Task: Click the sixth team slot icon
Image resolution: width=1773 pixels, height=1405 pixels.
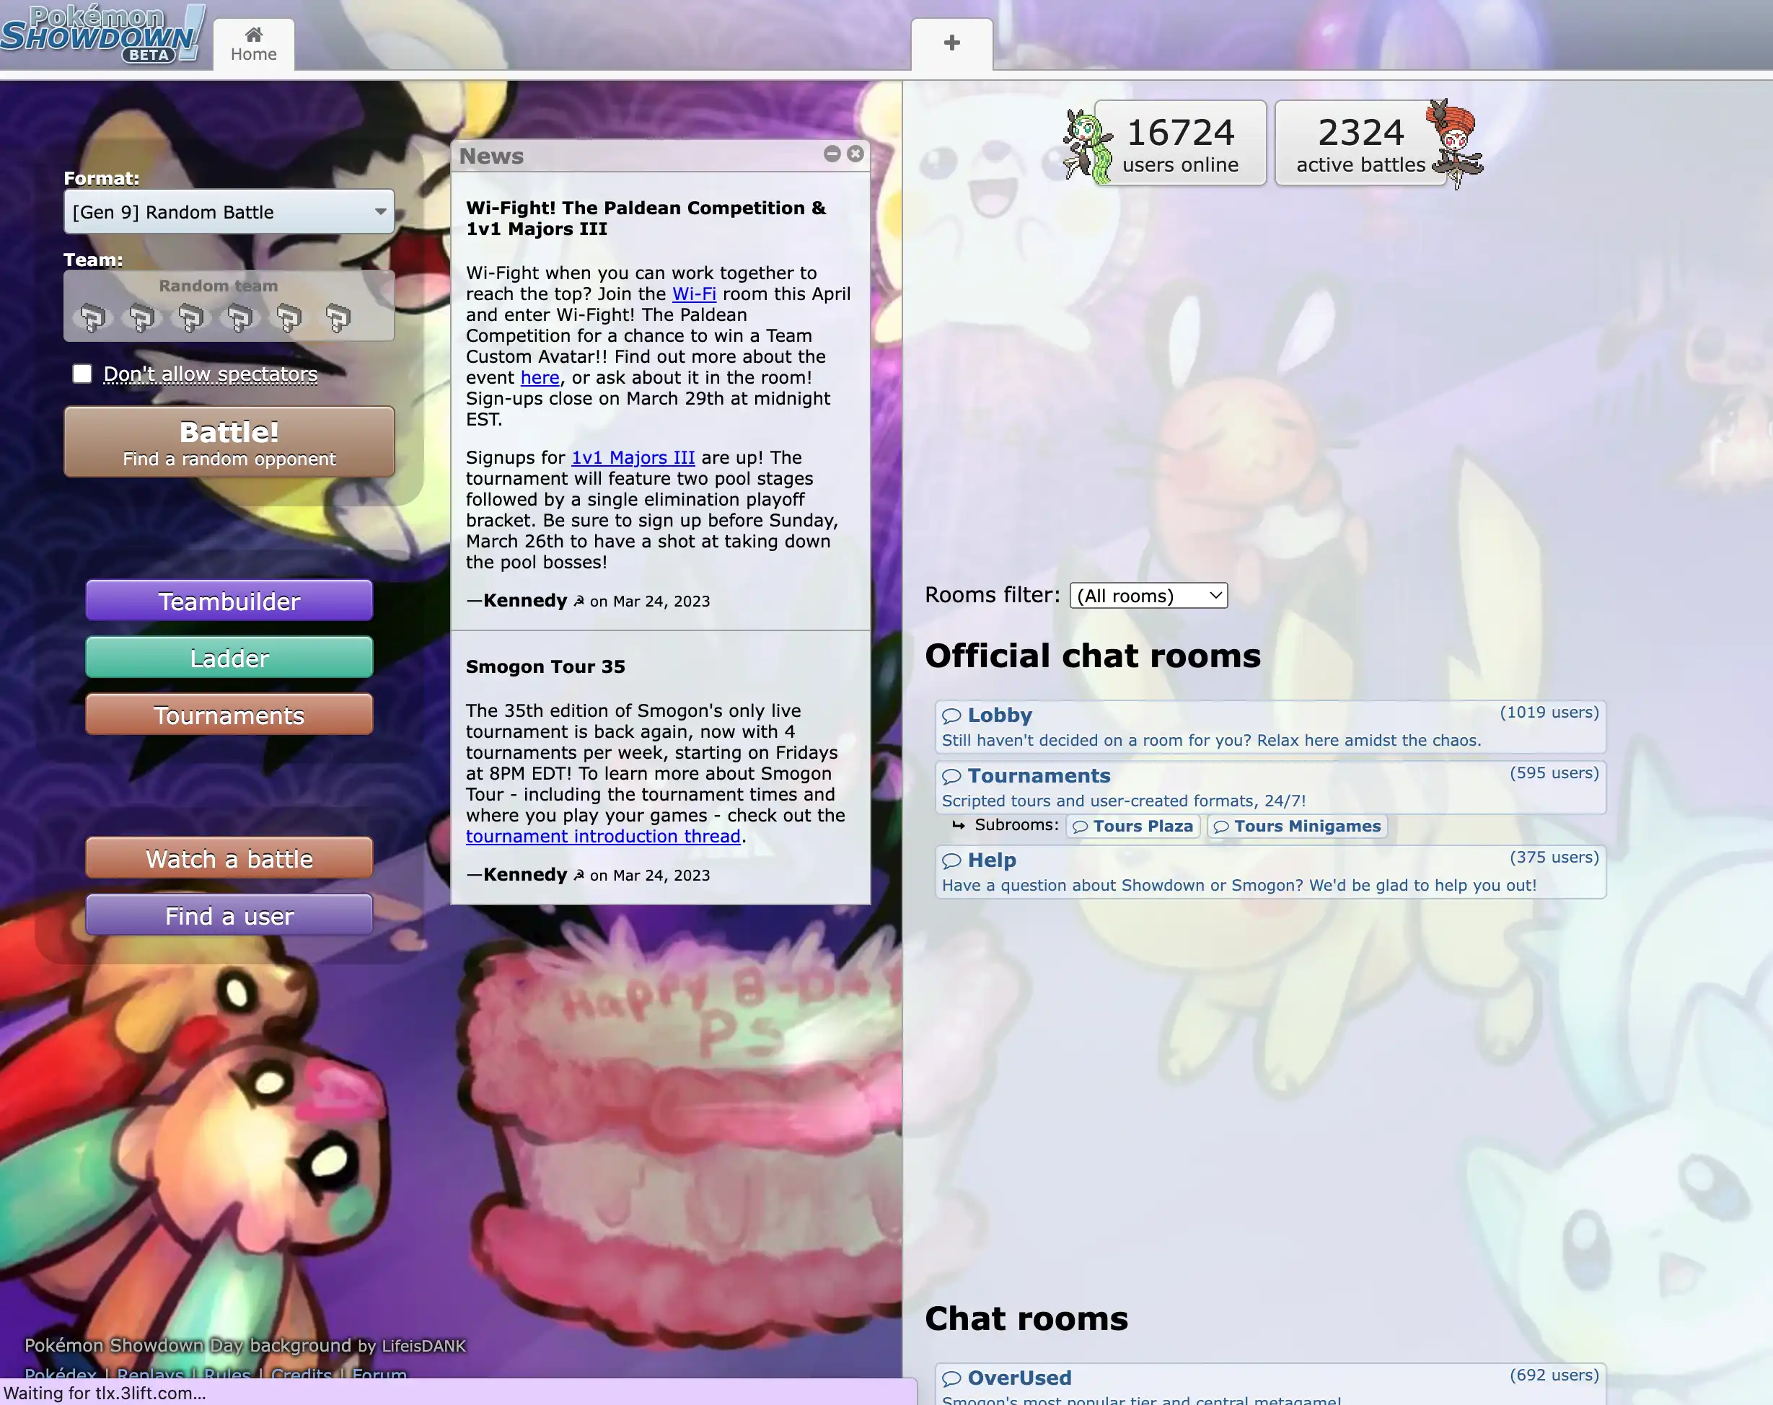Action: pyautogui.click(x=338, y=317)
